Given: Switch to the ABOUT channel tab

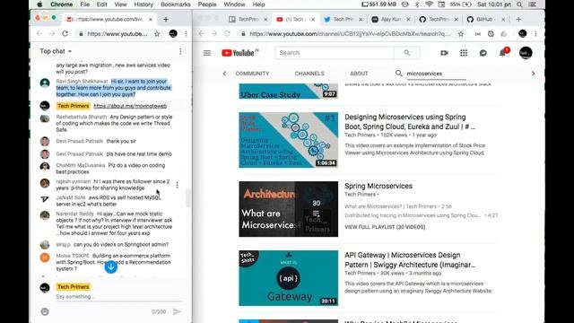Looking at the screenshot, I should 359,74.
